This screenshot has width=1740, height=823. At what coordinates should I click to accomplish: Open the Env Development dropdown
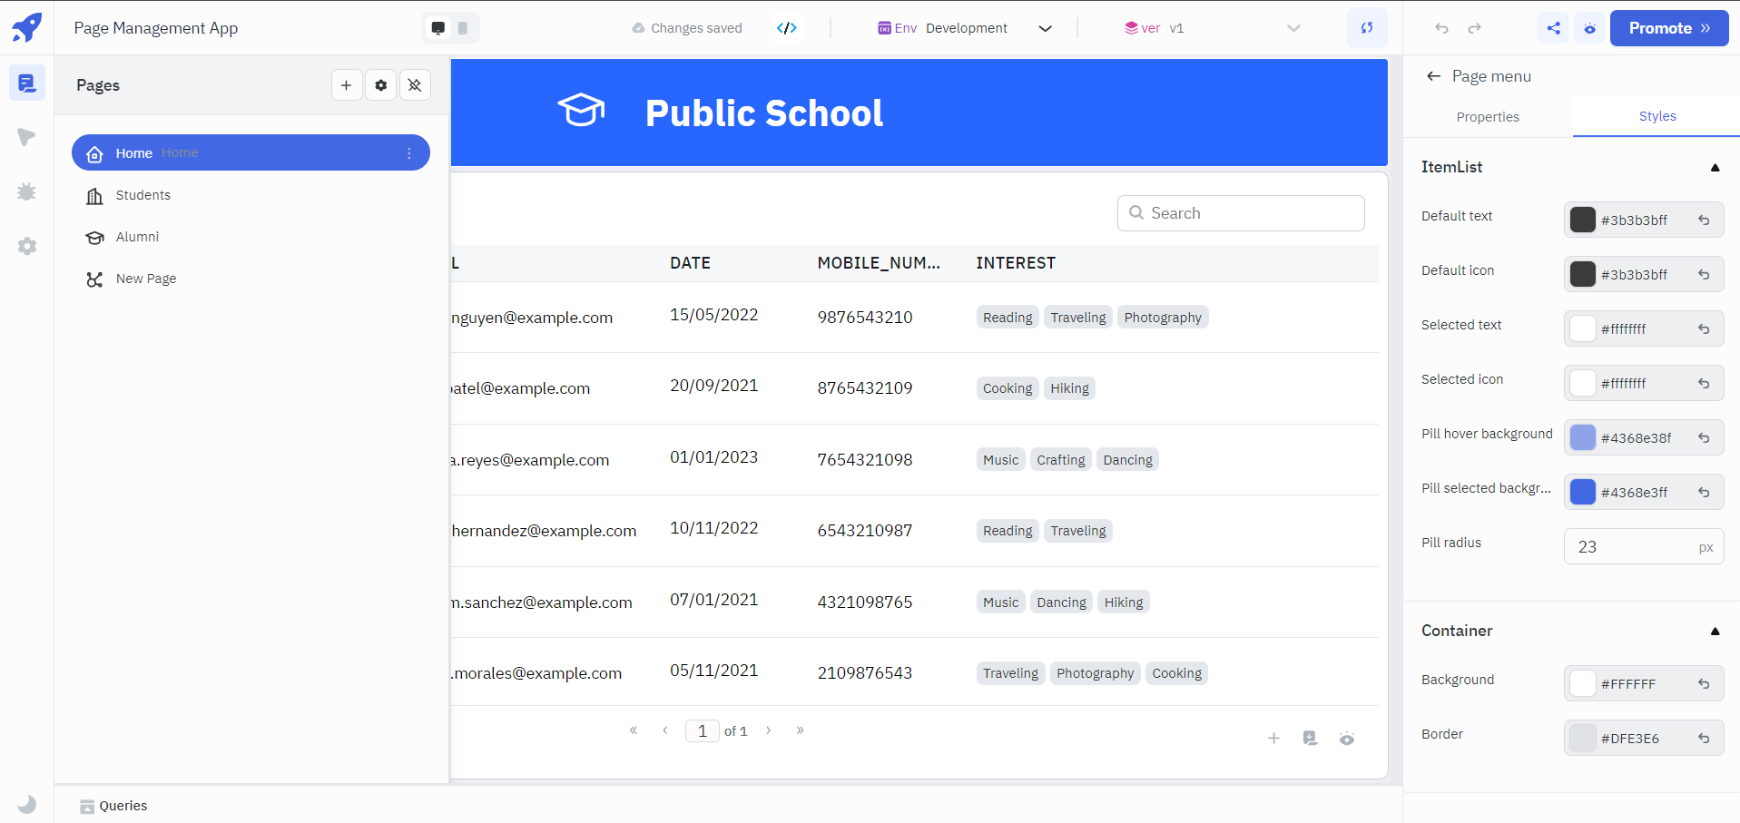tap(965, 28)
